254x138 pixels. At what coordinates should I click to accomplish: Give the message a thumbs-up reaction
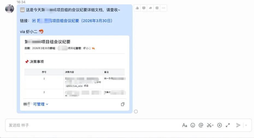pyautogui.click(x=137, y=8)
